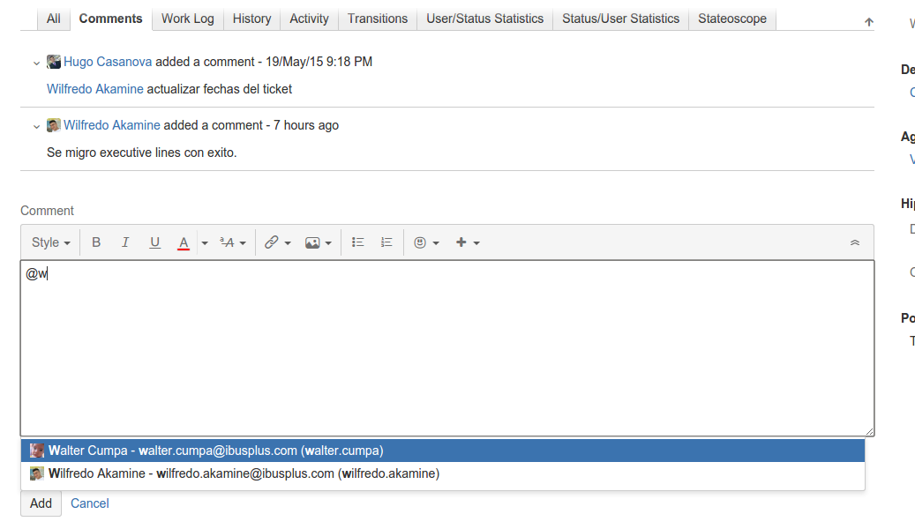Toggle italic formatting in comment toolbar
Screen dimensions: 915x529
coord(125,242)
